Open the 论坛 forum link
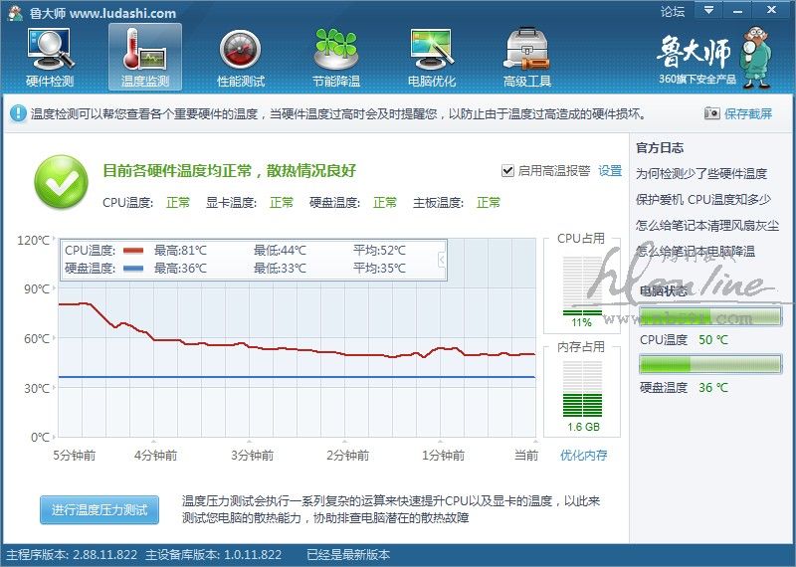This screenshot has height=567, width=796. 673,11
